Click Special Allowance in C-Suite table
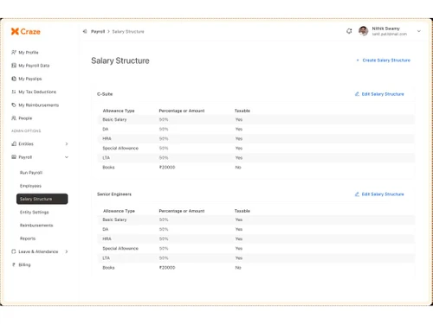 pos(120,148)
